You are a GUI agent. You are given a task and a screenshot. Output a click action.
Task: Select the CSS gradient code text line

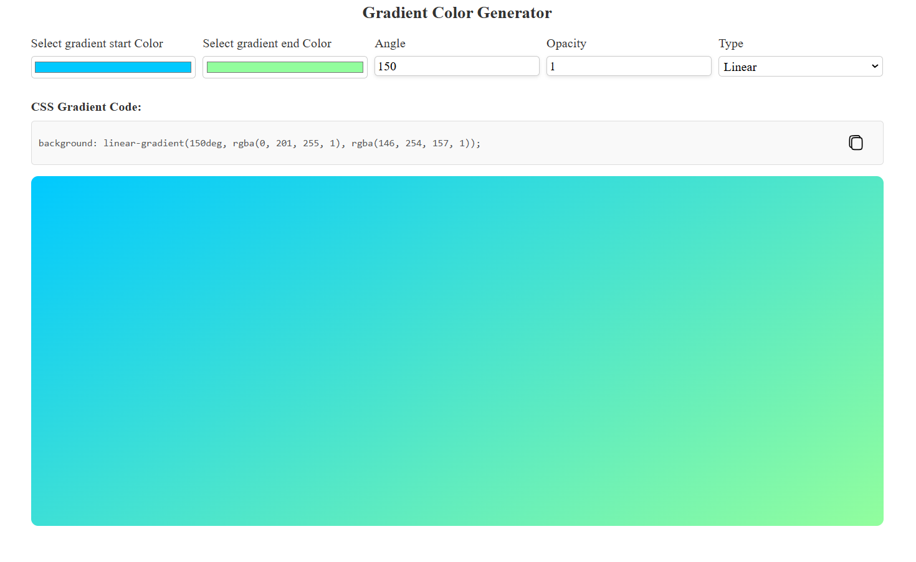pyautogui.click(x=259, y=143)
